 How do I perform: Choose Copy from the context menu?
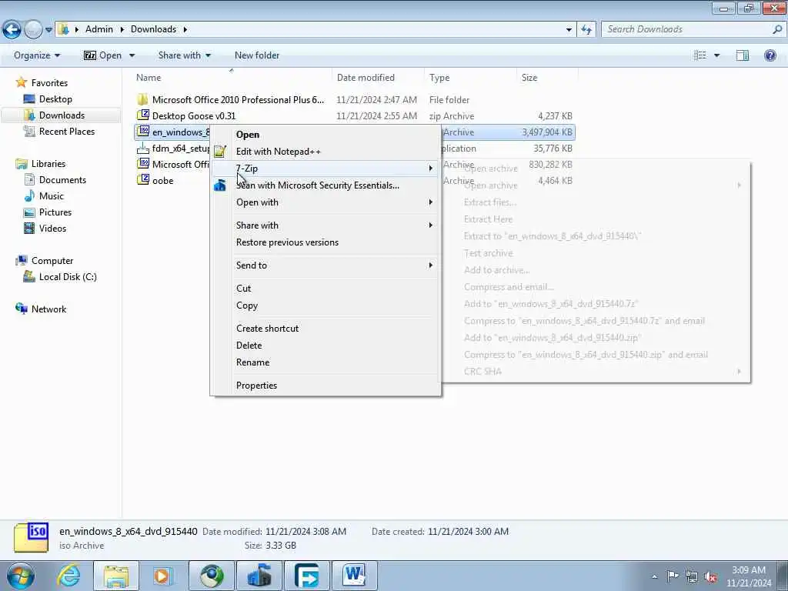pyautogui.click(x=326, y=306)
